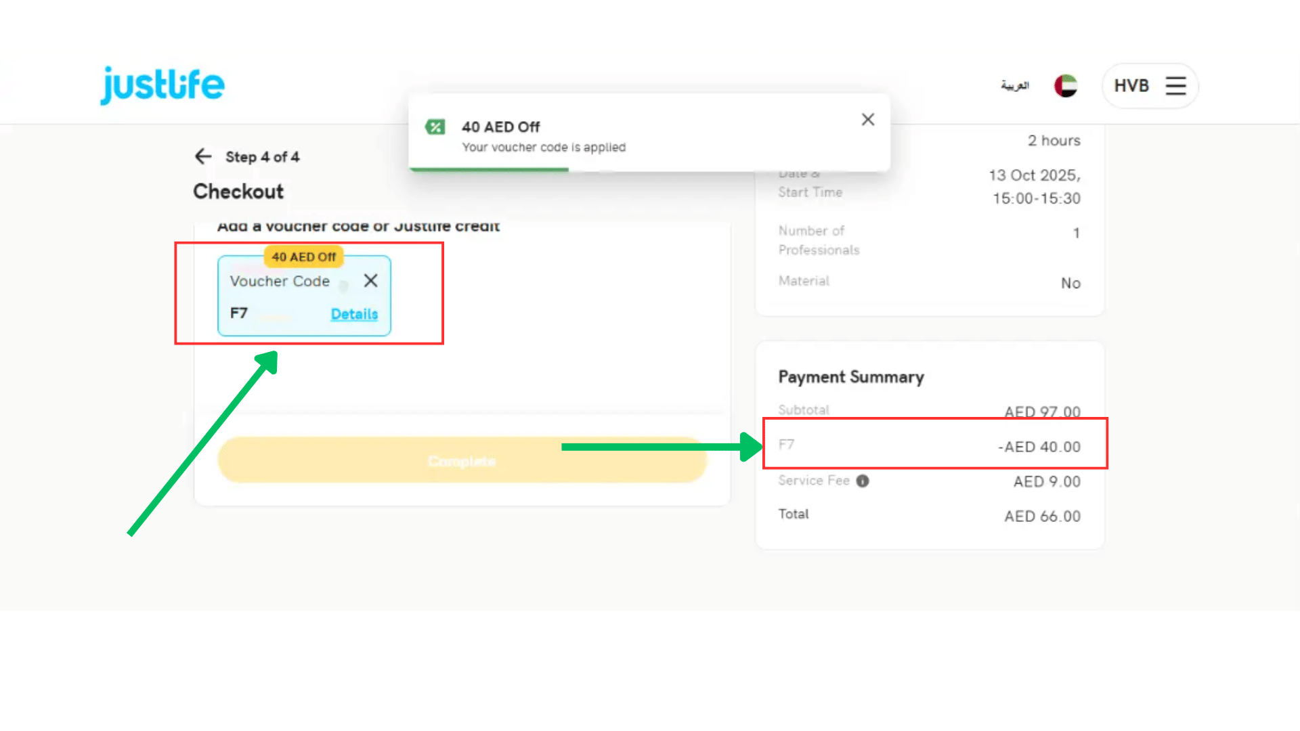
Task: Click the 40 AED Off yellow badge
Action: [303, 257]
